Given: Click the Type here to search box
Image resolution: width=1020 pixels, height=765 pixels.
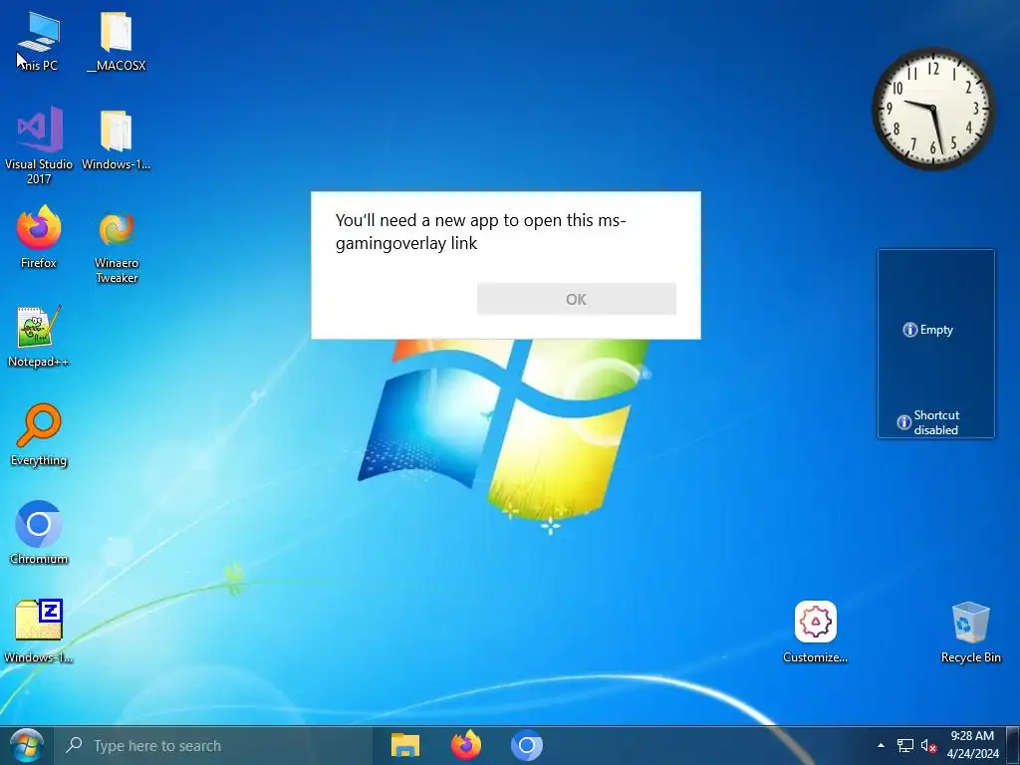Looking at the screenshot, I should point(212,745).
